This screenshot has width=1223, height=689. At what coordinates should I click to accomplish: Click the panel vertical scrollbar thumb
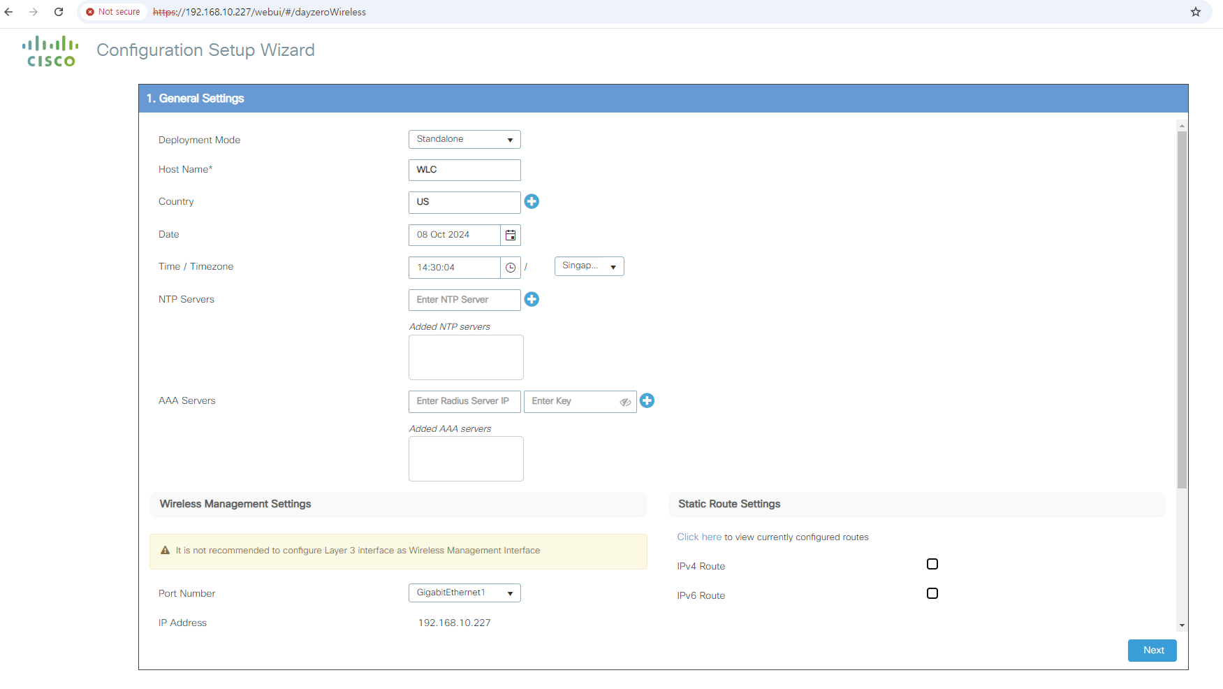[x=1182, y=310]
